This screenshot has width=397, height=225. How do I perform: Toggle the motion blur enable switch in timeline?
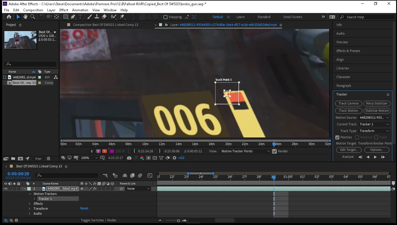click(x=140, y=175)
